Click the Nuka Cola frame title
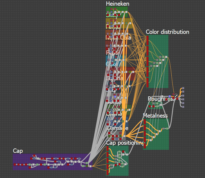The image size is (205, 178). [x=118, y=38]
